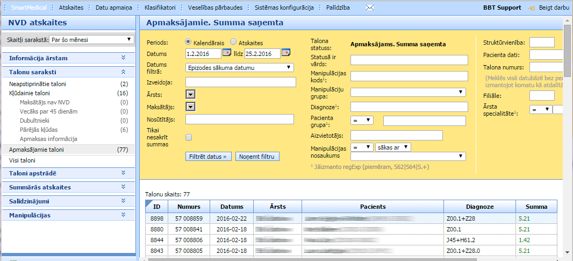Click the Diagnoze input field
573x261 pixels.
pos(409,107)
